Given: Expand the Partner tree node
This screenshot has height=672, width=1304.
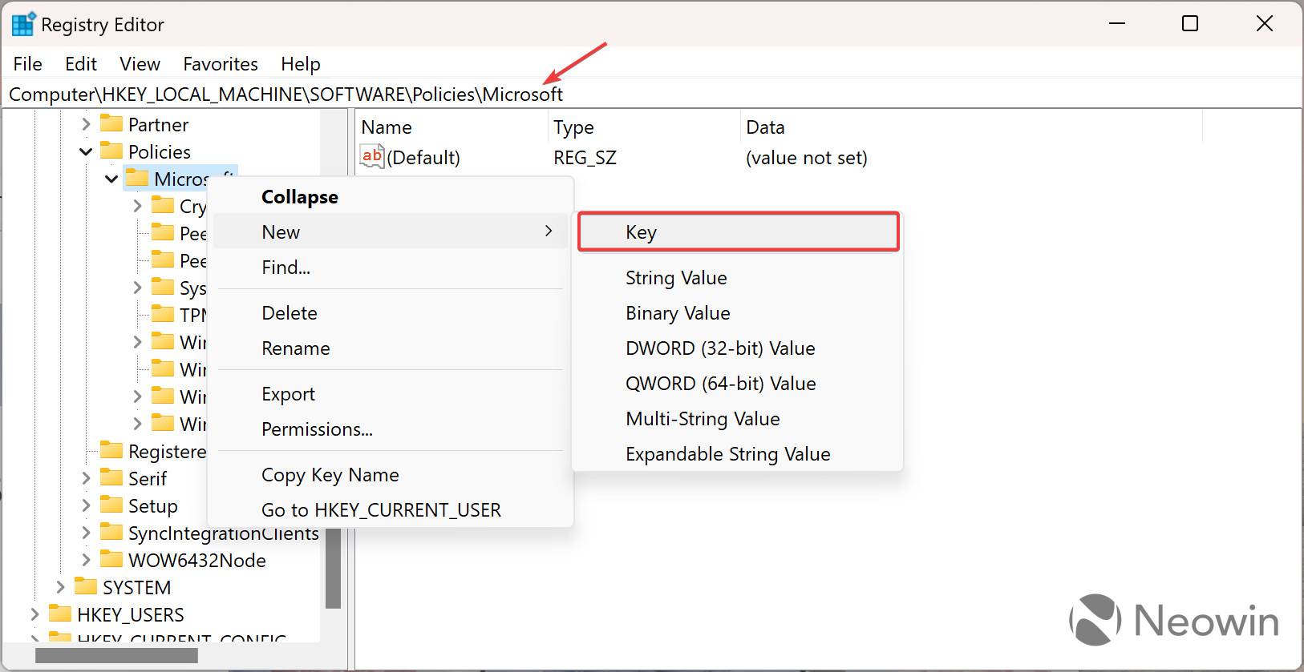Looking at the screenshot, I should pos(86,124).
